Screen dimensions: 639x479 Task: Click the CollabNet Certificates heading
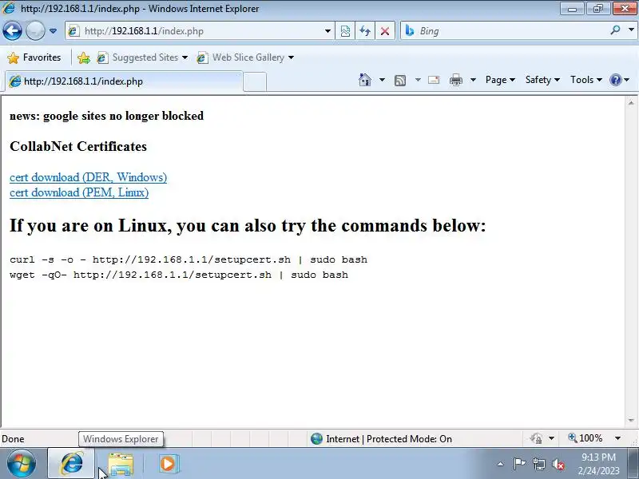(78, 146)
